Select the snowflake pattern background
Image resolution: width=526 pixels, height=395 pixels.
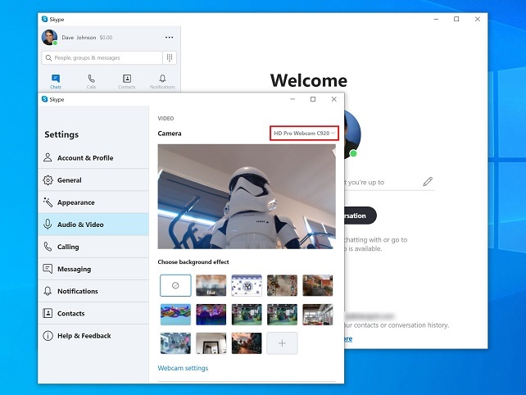(x=247, y=285)
